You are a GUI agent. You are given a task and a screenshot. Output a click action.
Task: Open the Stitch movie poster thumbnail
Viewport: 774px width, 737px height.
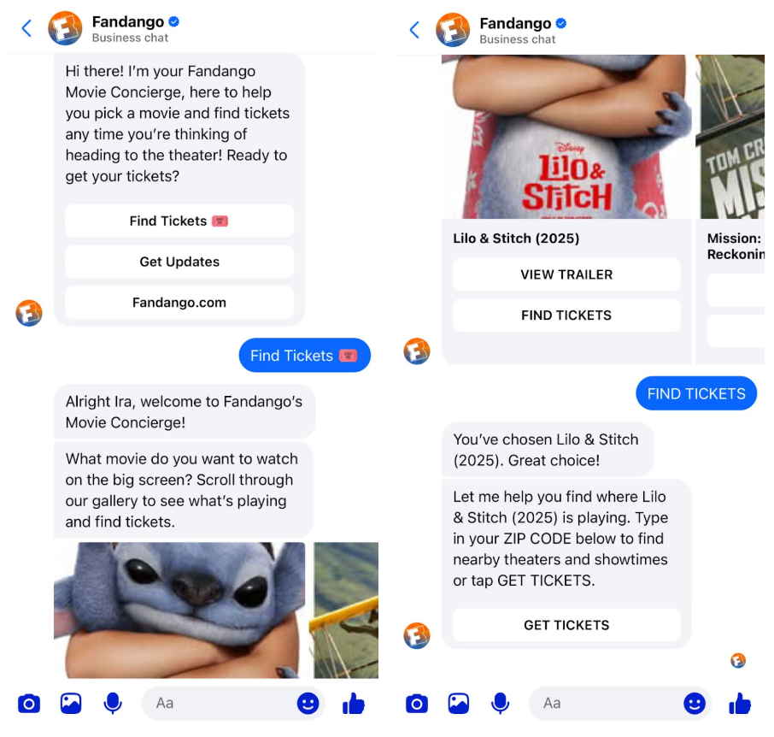(x=179, y=610)
